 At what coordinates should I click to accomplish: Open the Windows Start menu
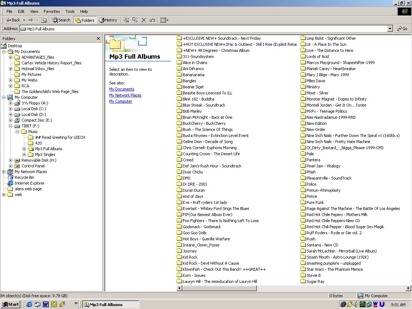click(10, 304)
